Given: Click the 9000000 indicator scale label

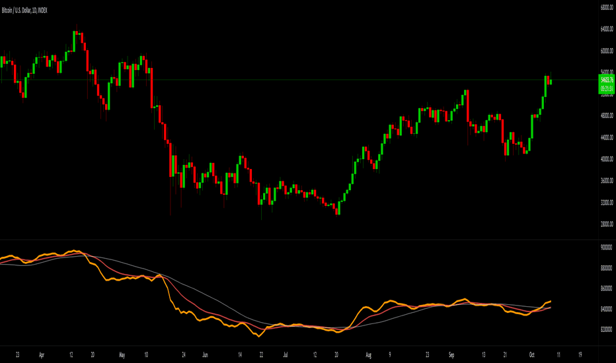Looking at the screenshot, I should coord(607,247).
